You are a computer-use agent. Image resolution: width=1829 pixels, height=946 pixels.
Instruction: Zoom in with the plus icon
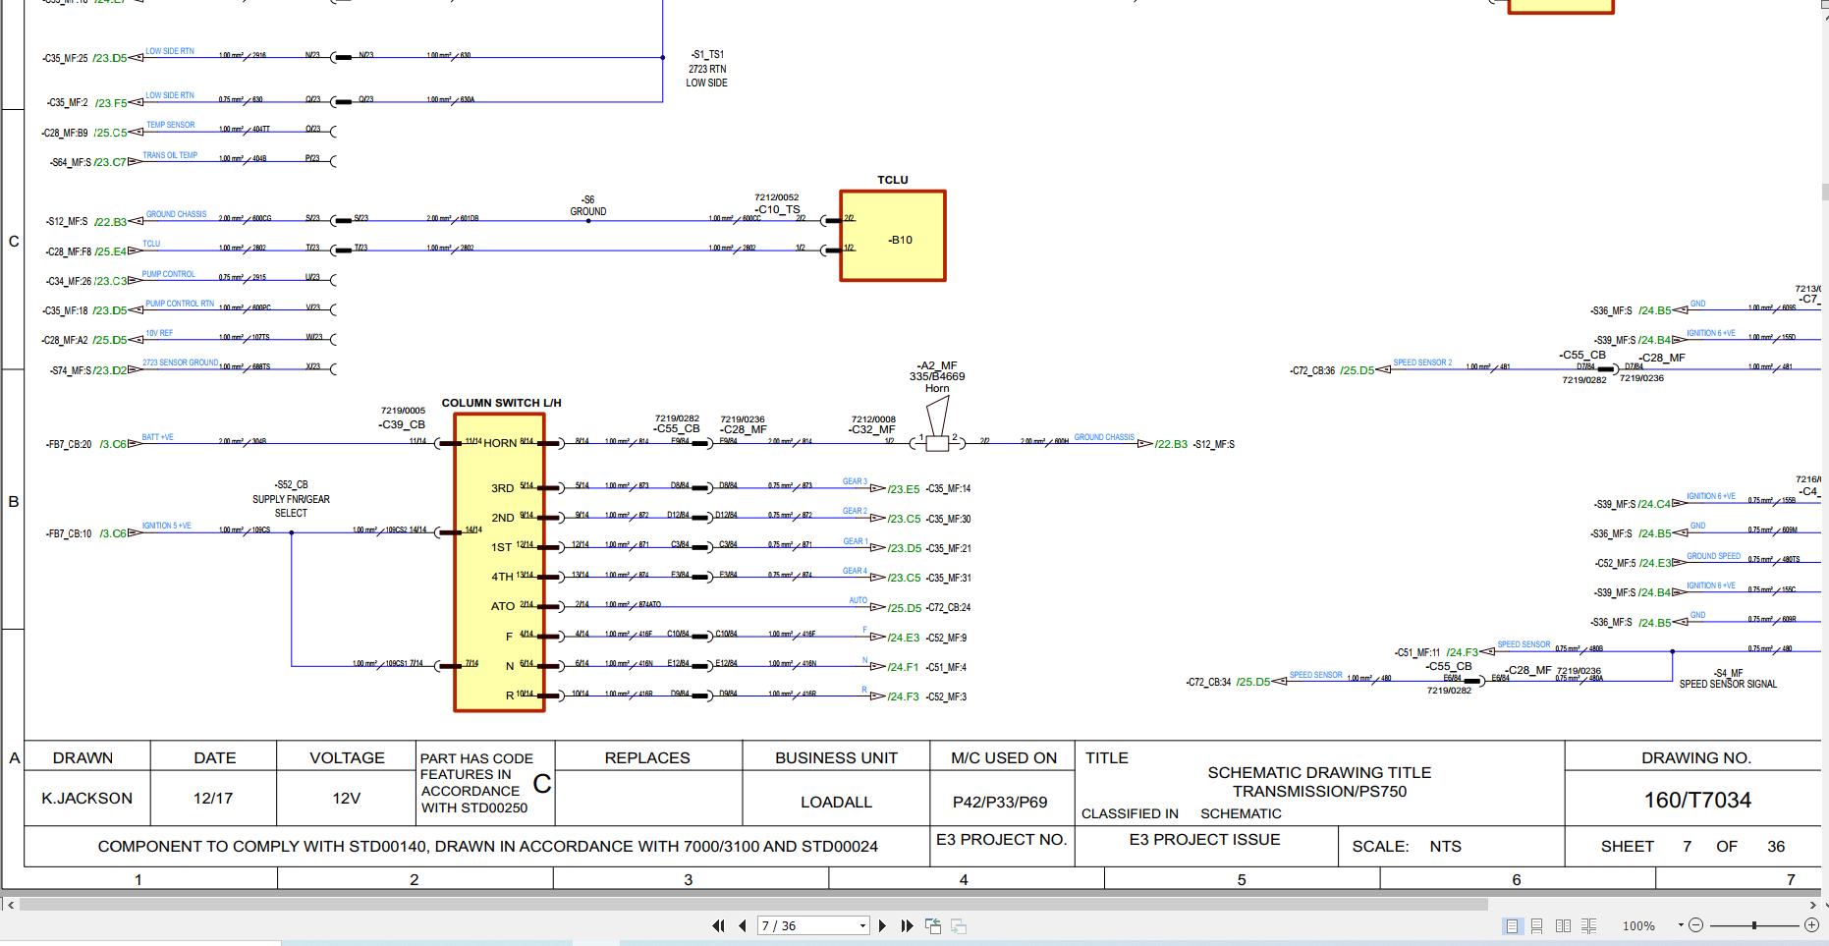(x=1812, y=925)
